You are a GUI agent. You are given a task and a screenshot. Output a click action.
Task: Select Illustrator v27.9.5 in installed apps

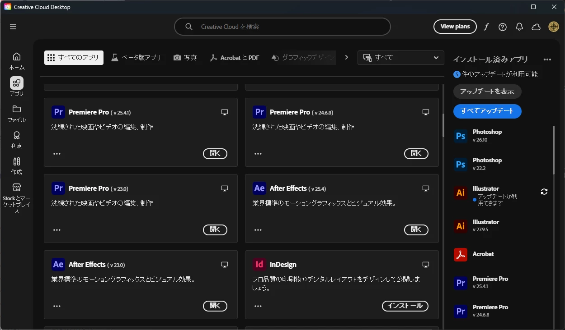pos(501,226)
